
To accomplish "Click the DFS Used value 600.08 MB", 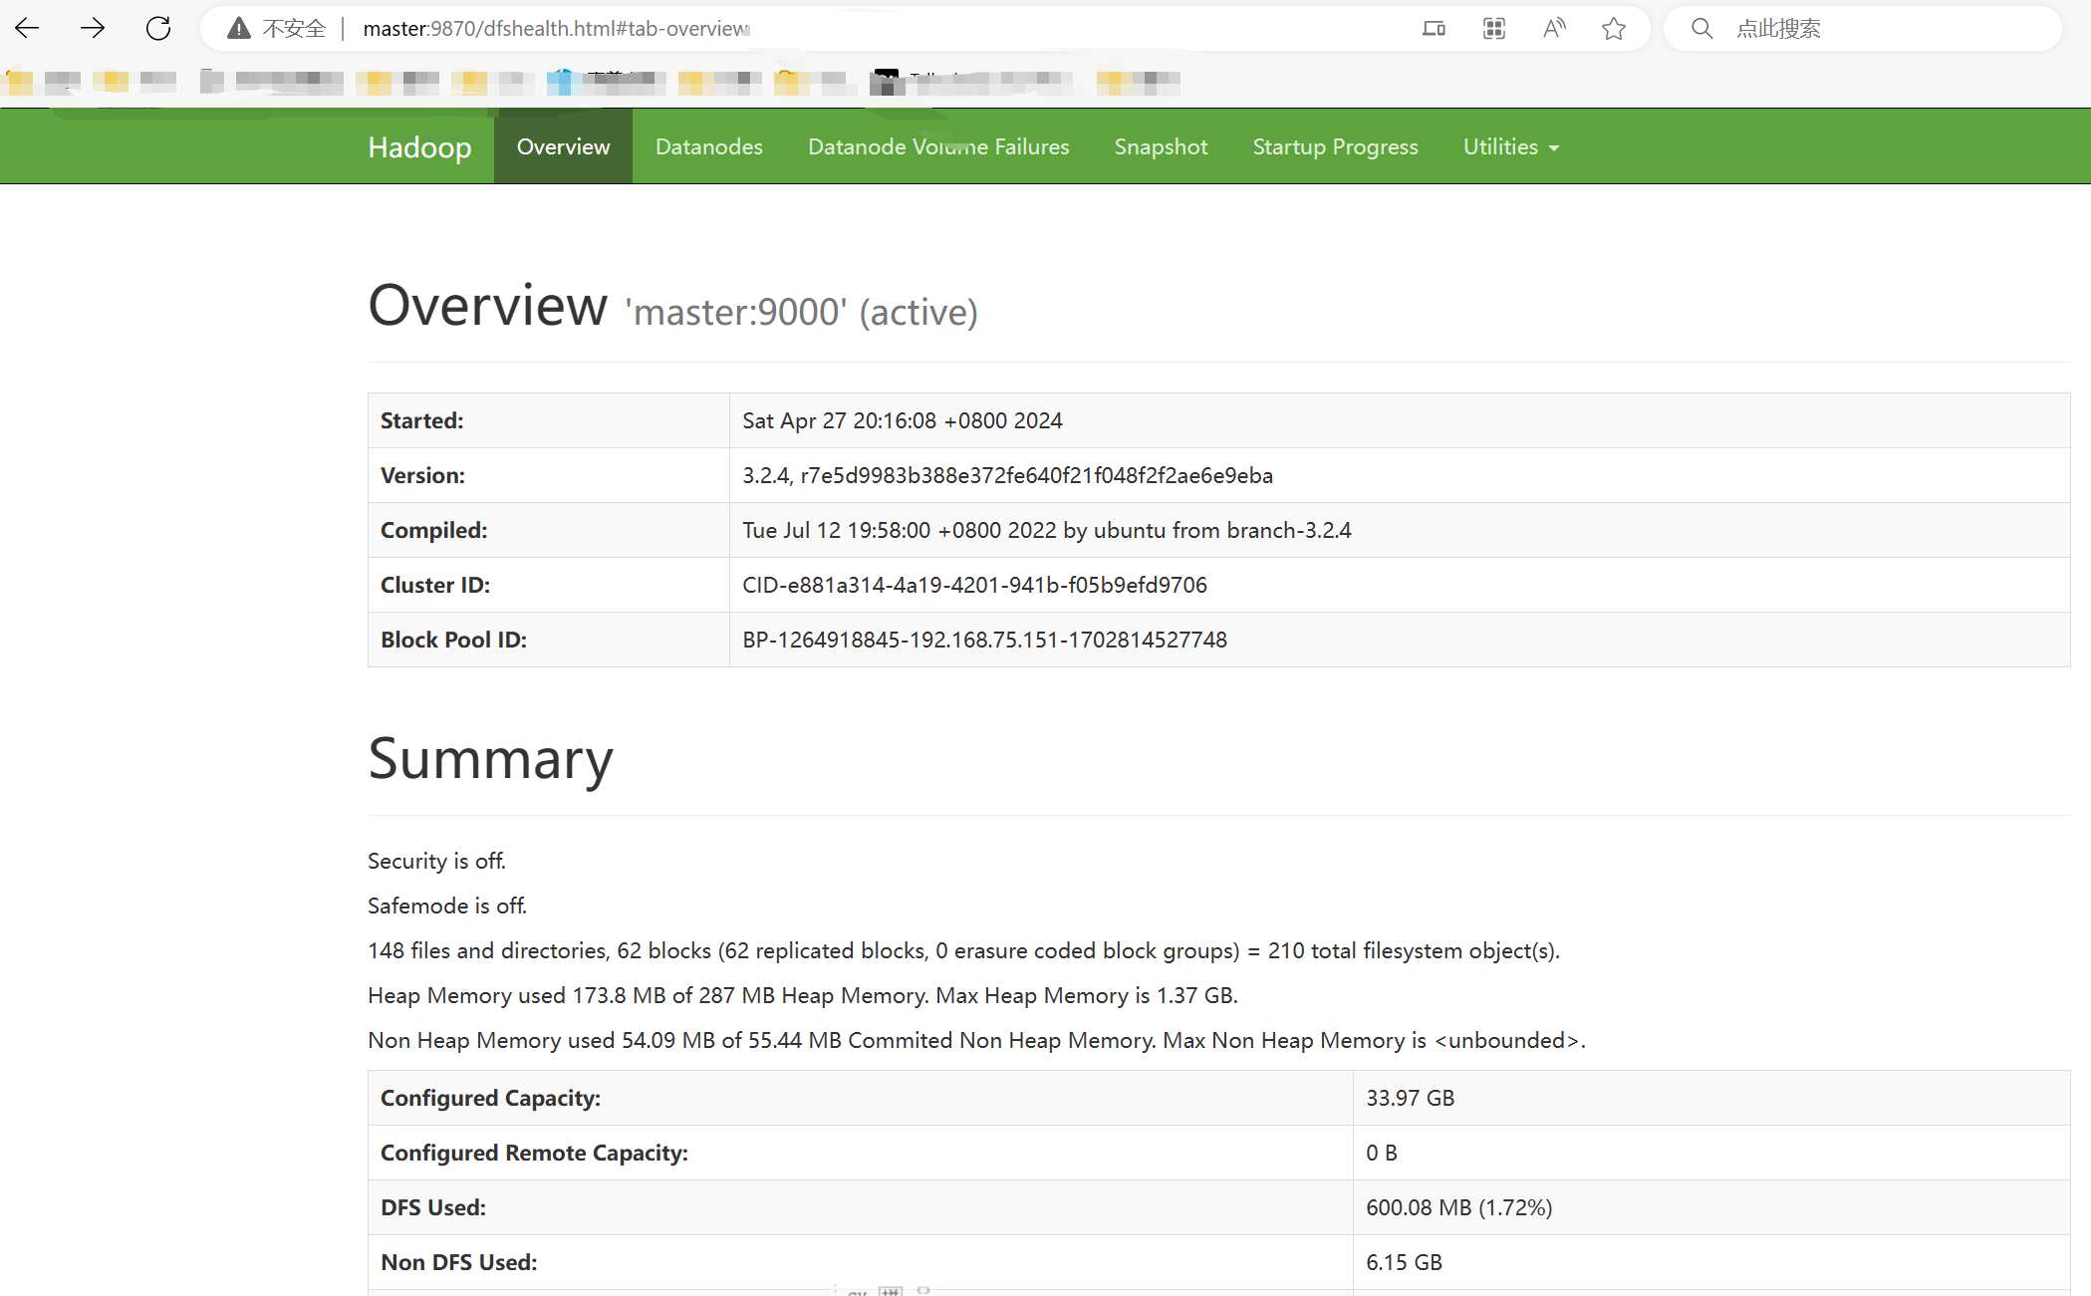I will [1458, 1207].
